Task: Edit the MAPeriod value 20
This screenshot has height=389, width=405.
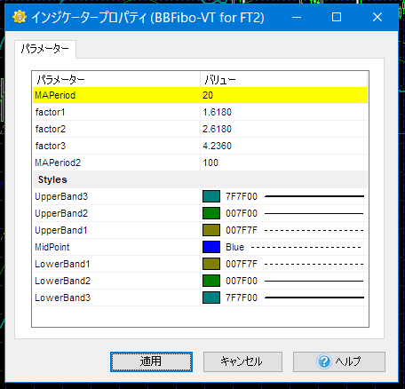Action: click(284, 95)
